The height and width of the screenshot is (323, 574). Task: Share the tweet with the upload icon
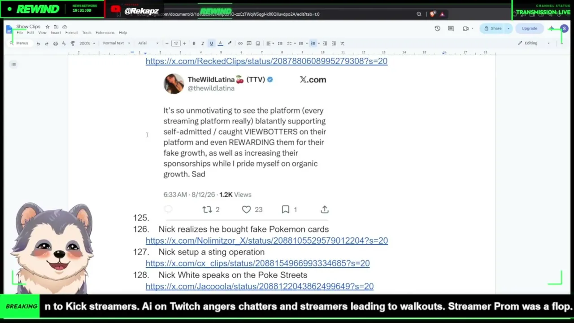click(x=325, y=210)
